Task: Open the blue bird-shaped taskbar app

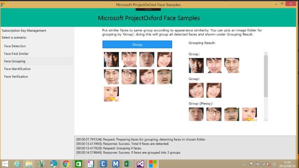Action: click(x=53, y=164)
